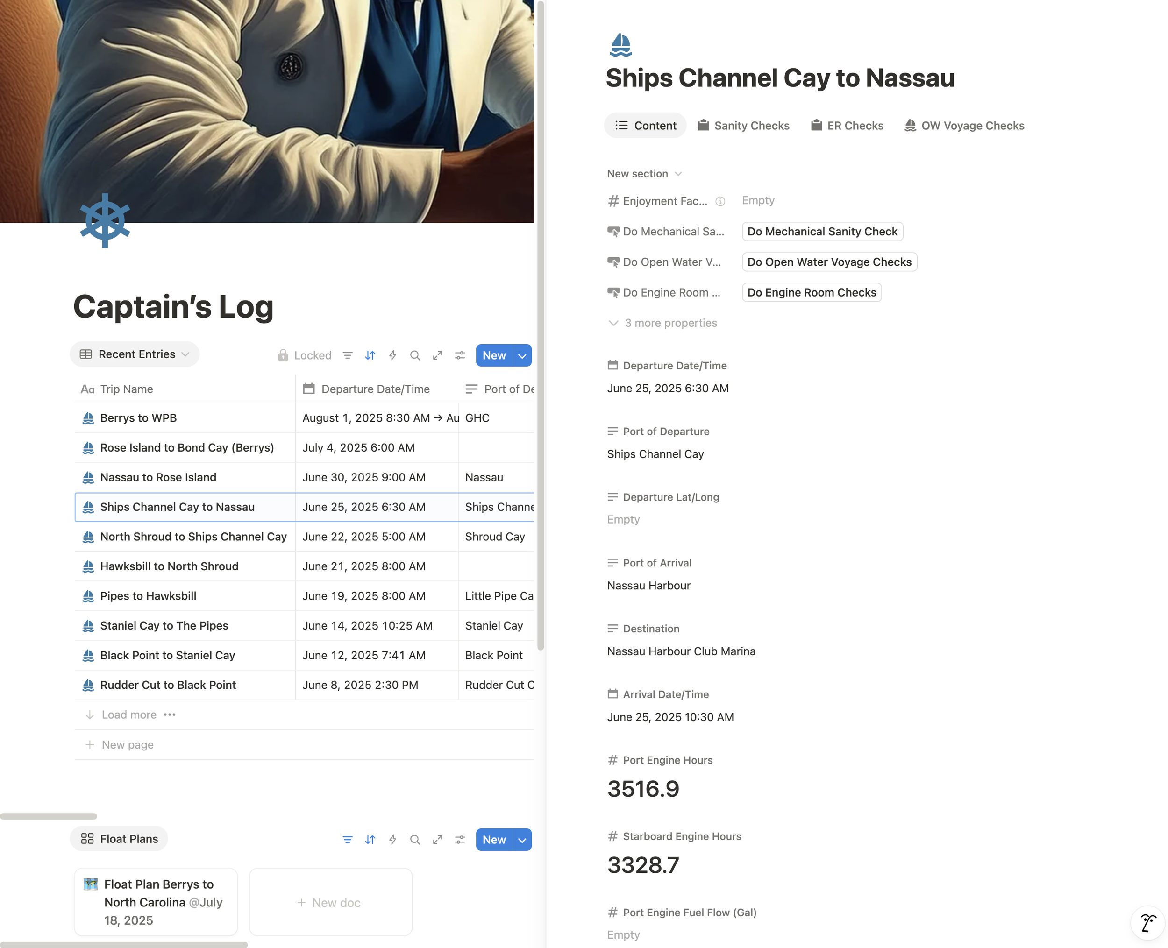This screenshot has width=1168, height=948.
Task: Click Load more entries
Action: tap(128, 715)
